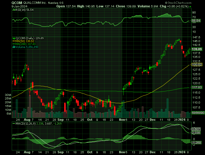
Task: Click the Nov label under the price panel
Action: coord(122,120)
